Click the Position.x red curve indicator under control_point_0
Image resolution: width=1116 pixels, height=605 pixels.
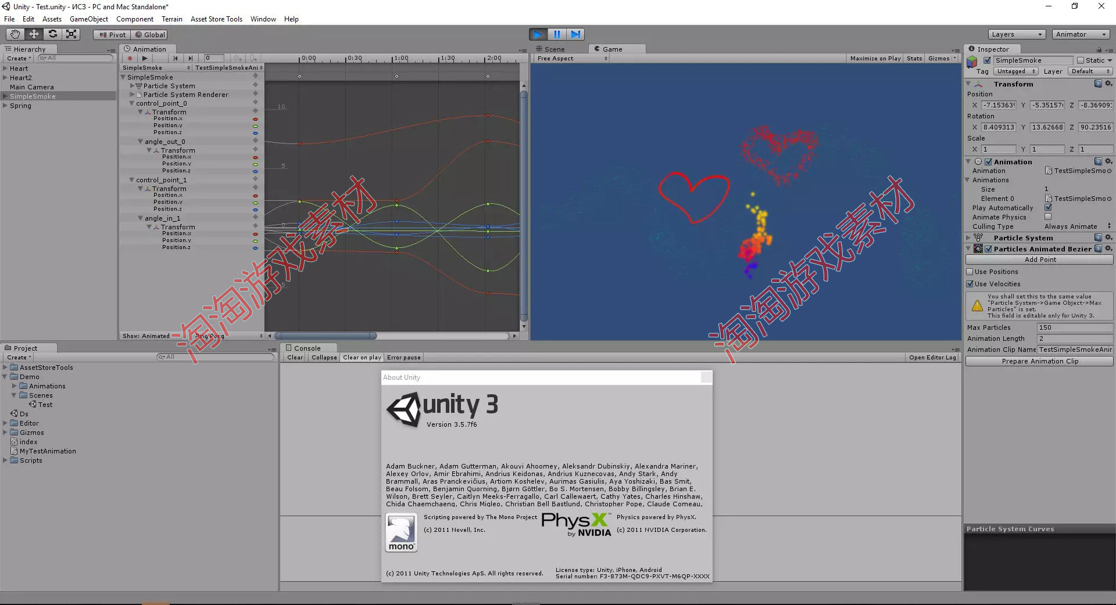pos(255,119)
